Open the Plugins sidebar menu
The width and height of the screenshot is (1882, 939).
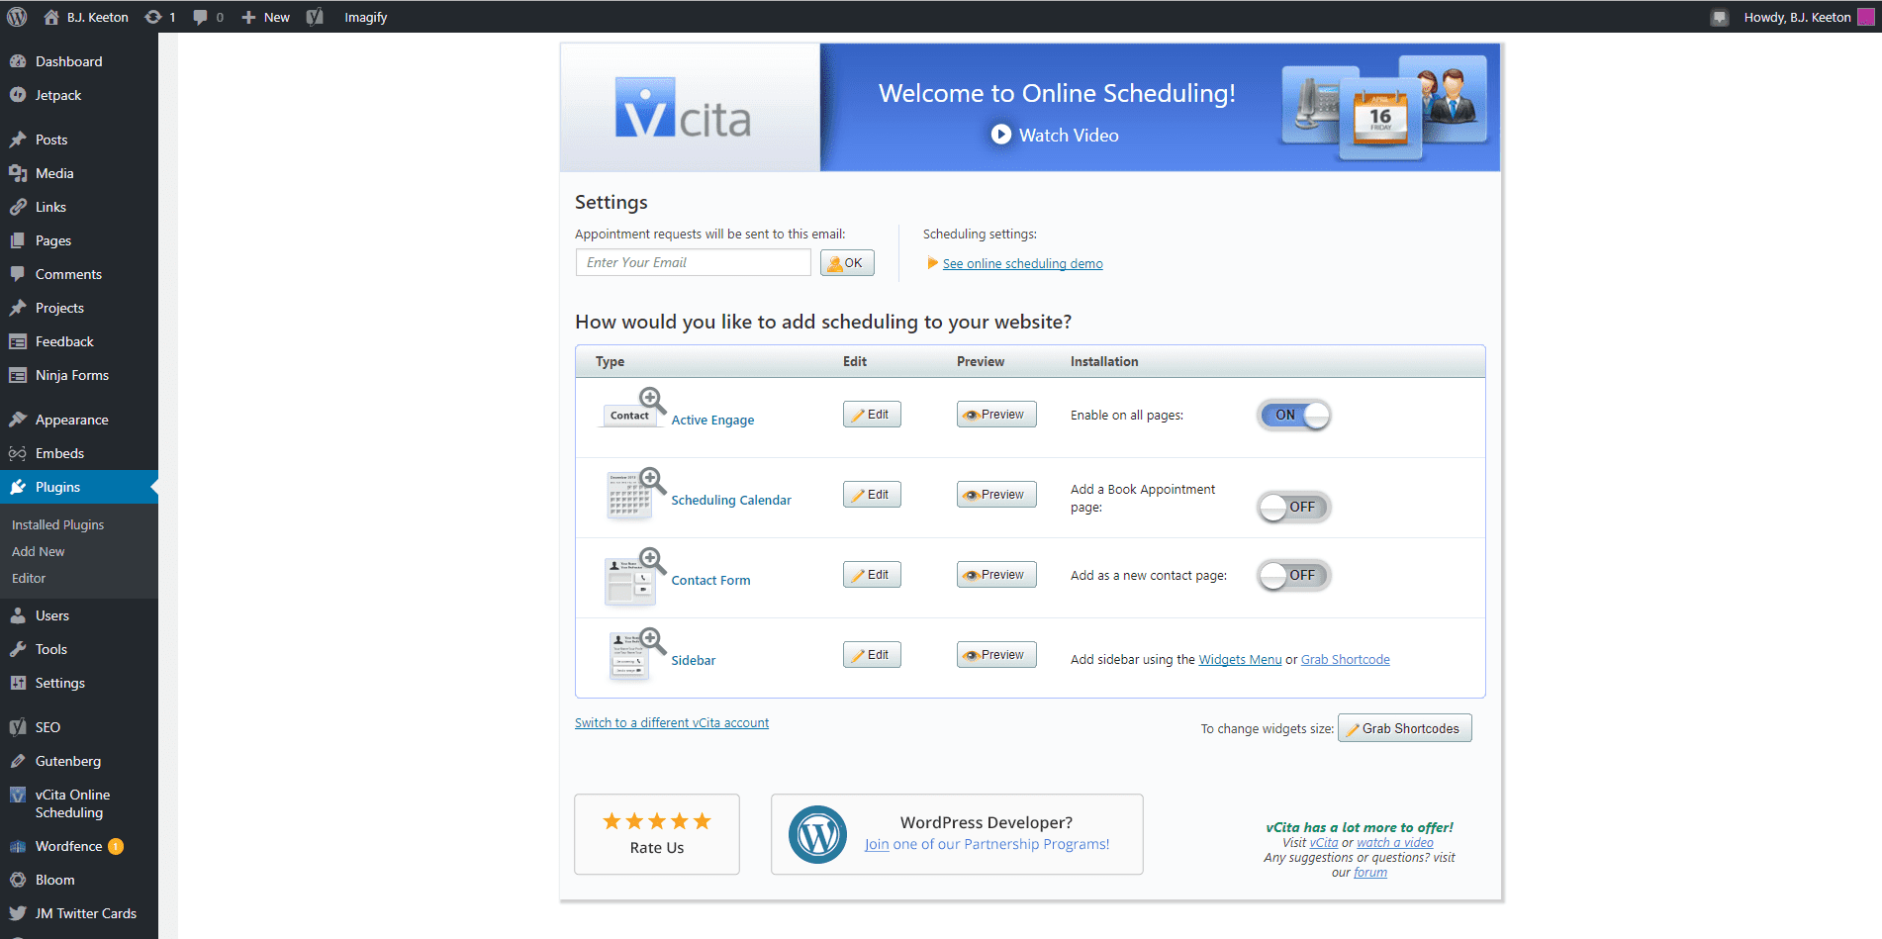pos(79,487)
